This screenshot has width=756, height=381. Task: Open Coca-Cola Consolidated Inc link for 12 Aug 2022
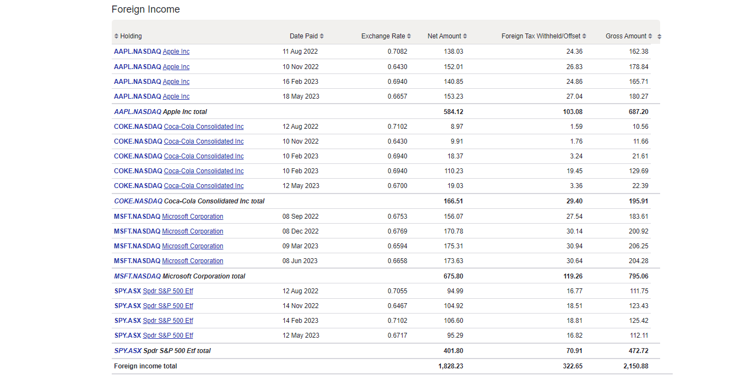point(203,126)
